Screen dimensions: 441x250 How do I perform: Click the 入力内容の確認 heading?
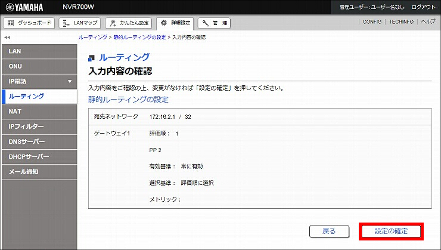tap(120, 71)
